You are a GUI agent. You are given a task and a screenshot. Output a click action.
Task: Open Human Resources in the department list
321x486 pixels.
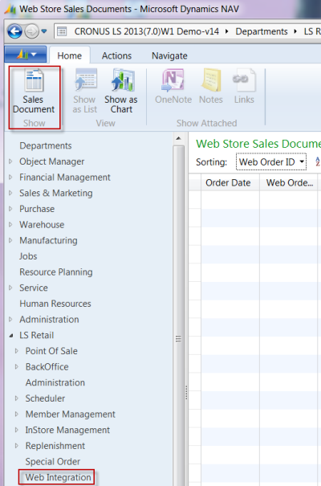point(55,304)
